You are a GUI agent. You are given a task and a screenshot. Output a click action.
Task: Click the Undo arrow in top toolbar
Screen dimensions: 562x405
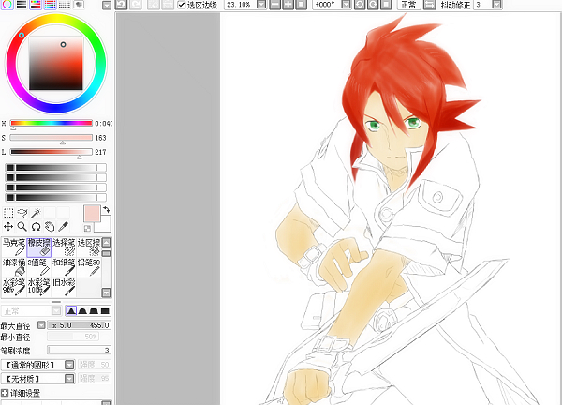(x=122, y=5)
